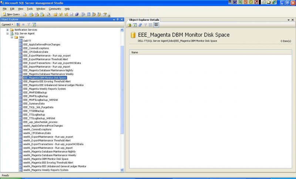The height and width of the screenshot is (179, 296).
Task: Click the Filter funnel icon in Details toolbar
Action: pyautogui.click(x=145, y=25)
